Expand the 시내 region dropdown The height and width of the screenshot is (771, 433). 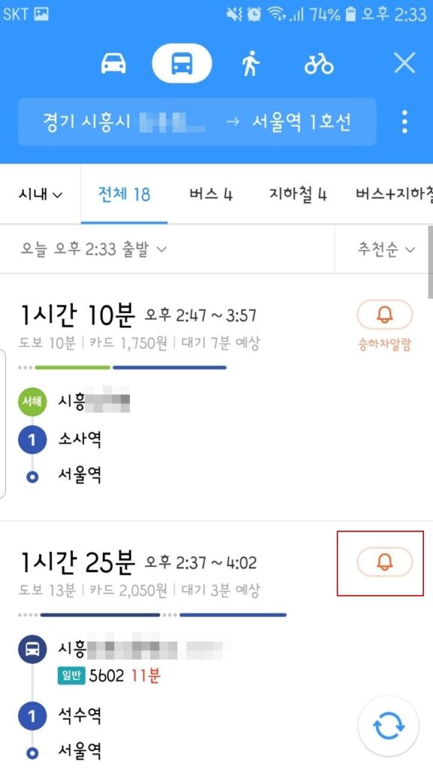41,194
